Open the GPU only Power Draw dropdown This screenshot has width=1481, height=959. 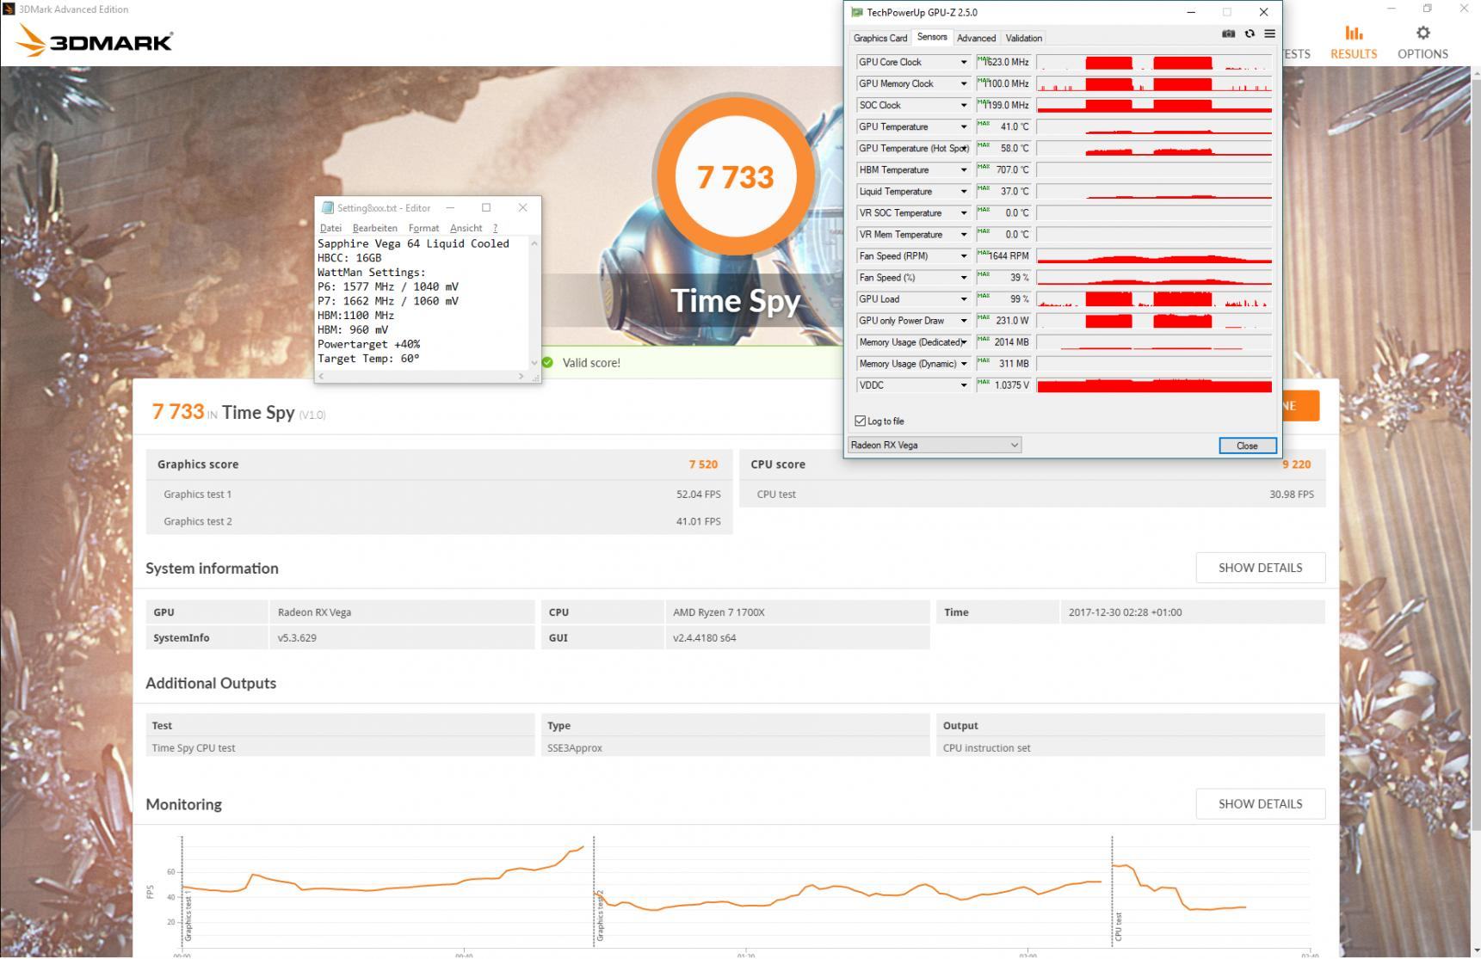coord(963,320)
